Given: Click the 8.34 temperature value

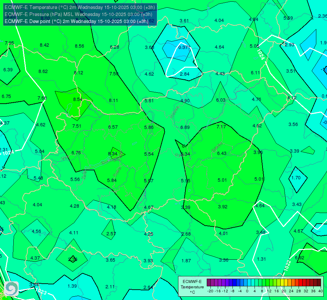Looking at the screenshot, I should pyautogui.click(x=113, y=154).
